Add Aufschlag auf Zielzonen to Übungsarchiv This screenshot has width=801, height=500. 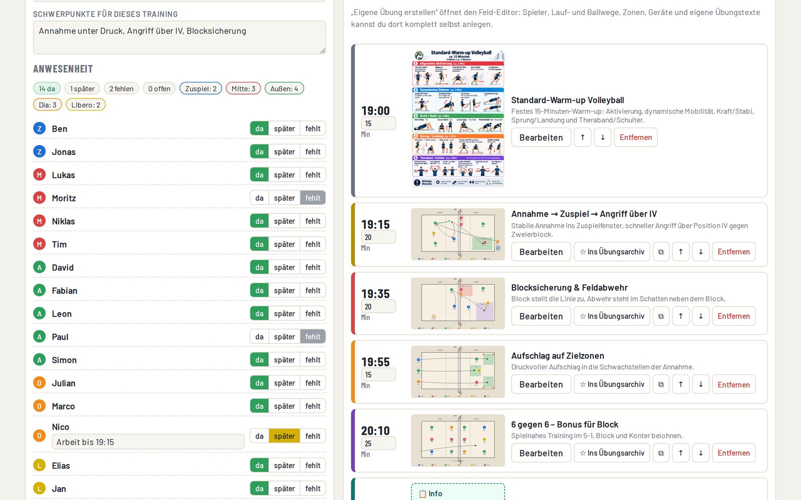click(612, 384)
